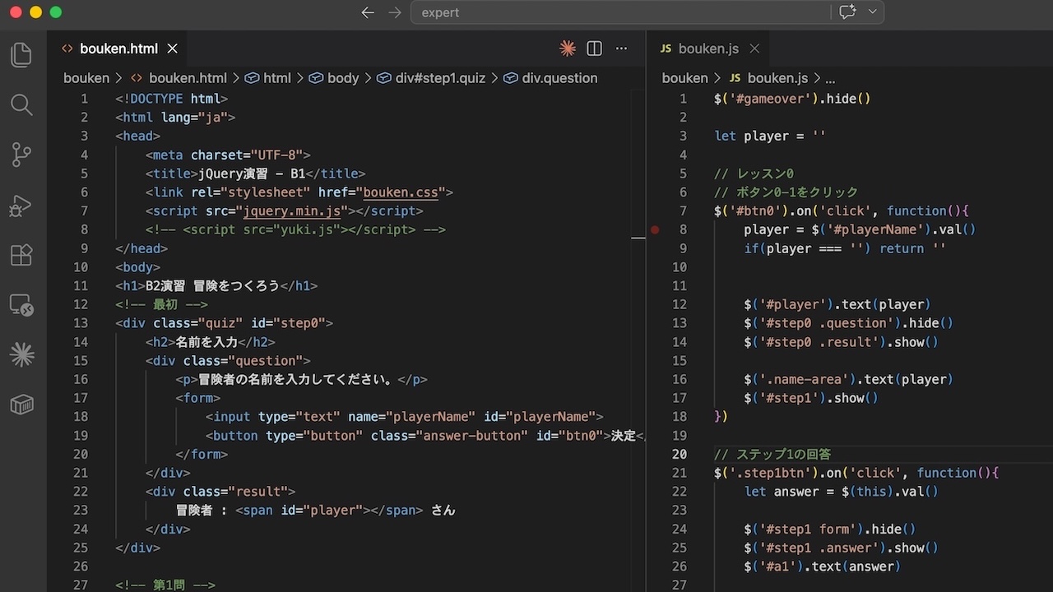Open the jquery.min.js link in line 7
This screenshot has width=1053, height=592.
[292, 211]
